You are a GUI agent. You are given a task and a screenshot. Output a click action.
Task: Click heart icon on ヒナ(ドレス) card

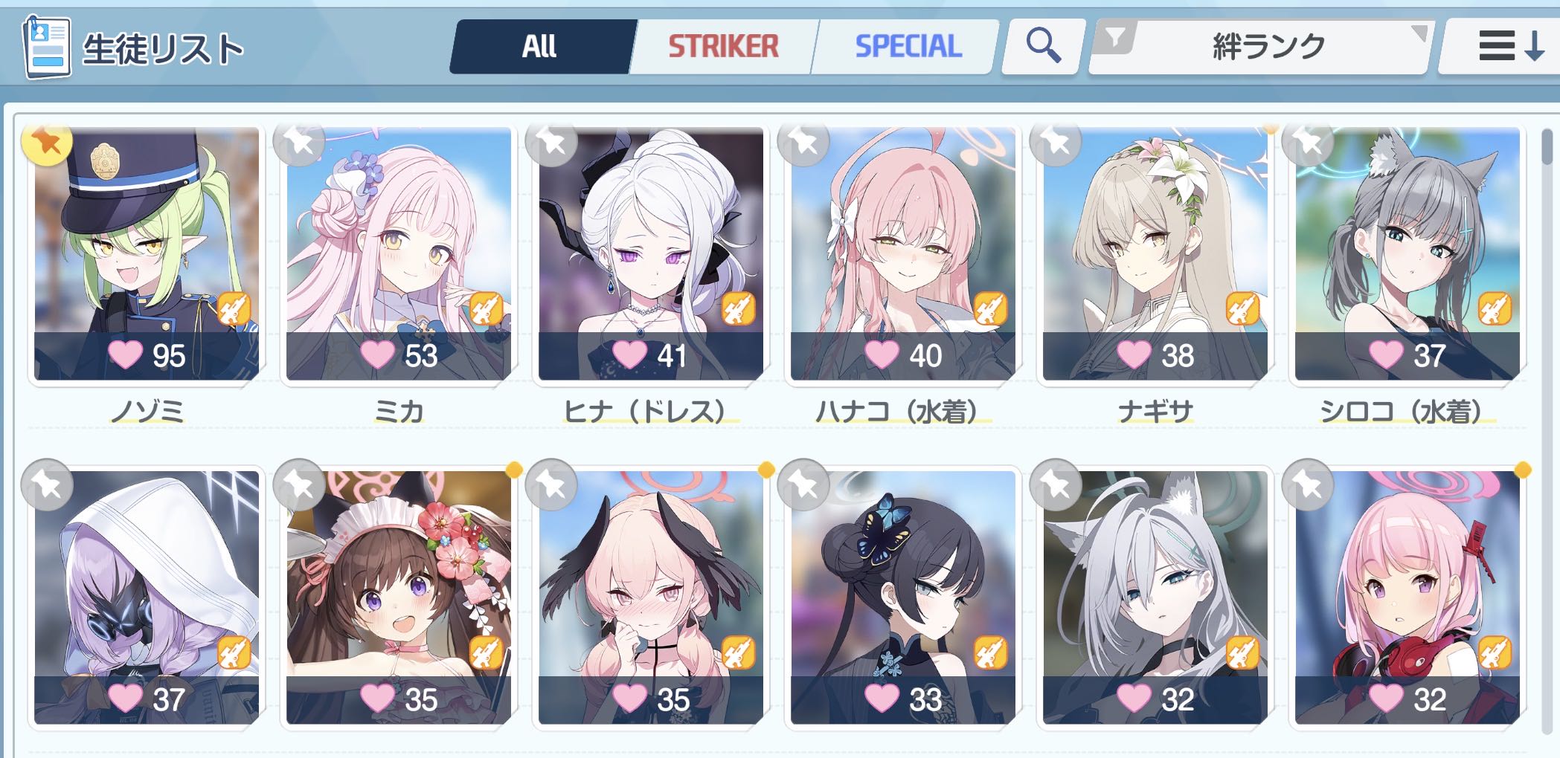coord(629,354)
